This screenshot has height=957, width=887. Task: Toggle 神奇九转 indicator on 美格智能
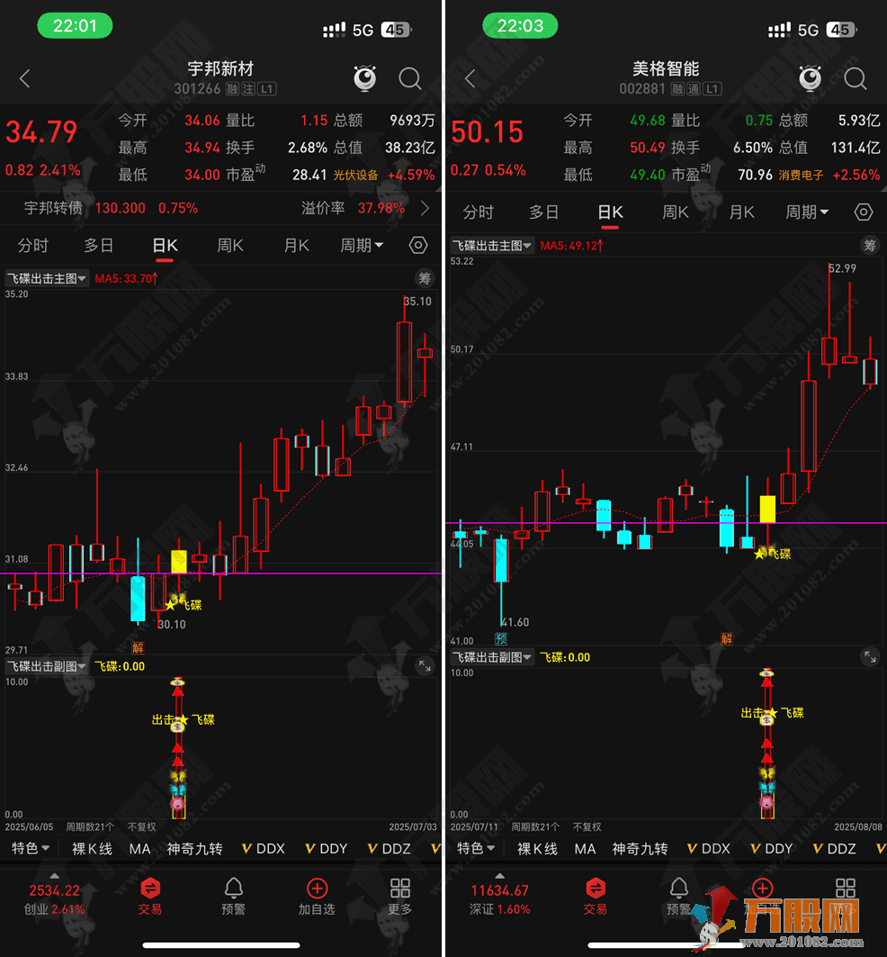click(x=640, y=849)
